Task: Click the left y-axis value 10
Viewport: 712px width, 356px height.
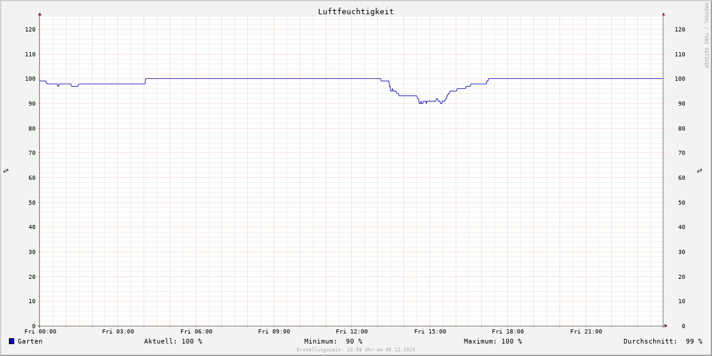Action: (x=32, y=301)
